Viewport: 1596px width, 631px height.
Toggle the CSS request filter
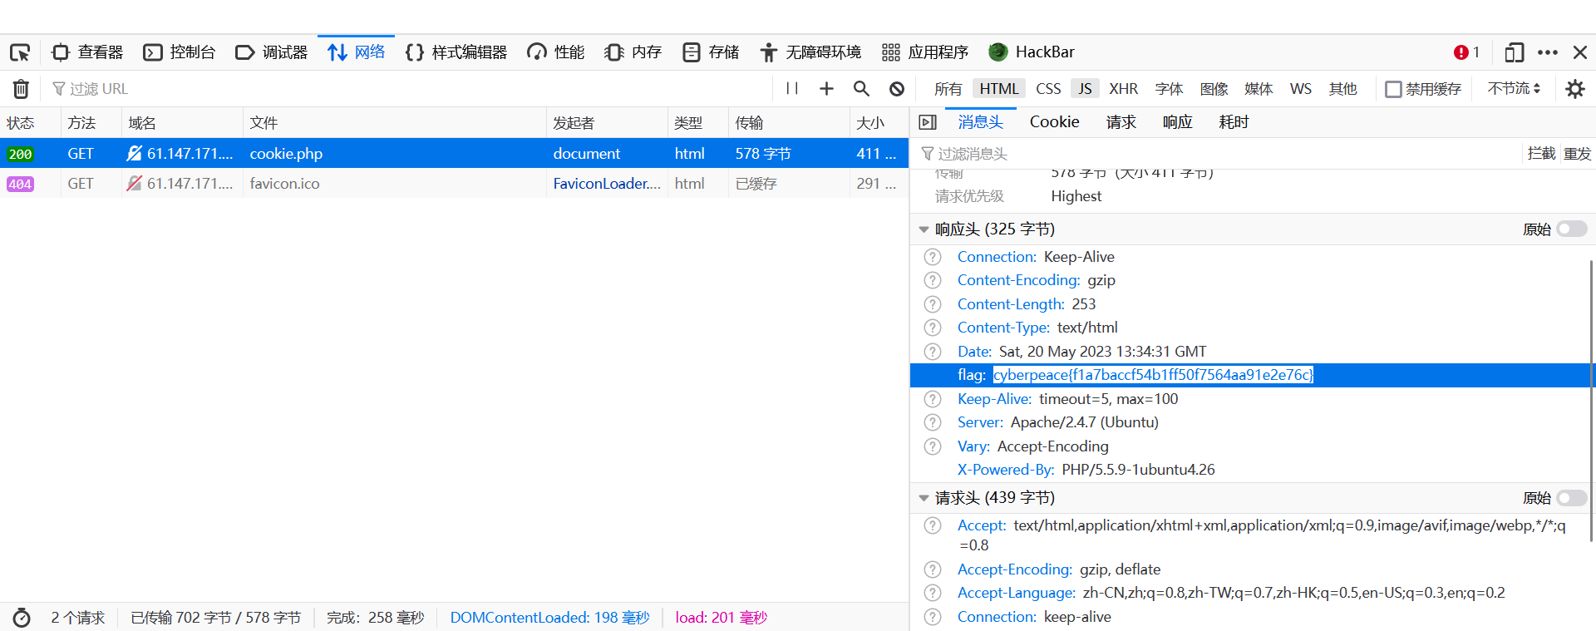point(1048,89)
